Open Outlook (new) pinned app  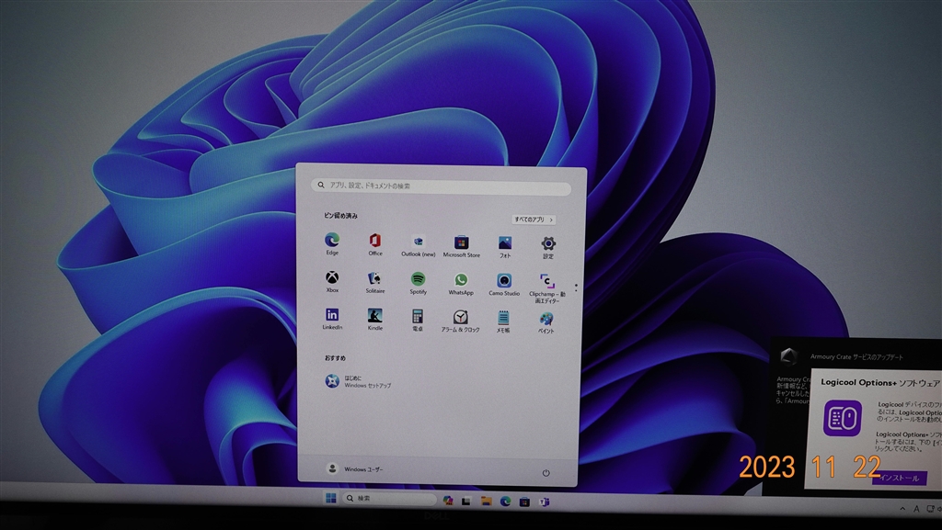pos(419,246)
